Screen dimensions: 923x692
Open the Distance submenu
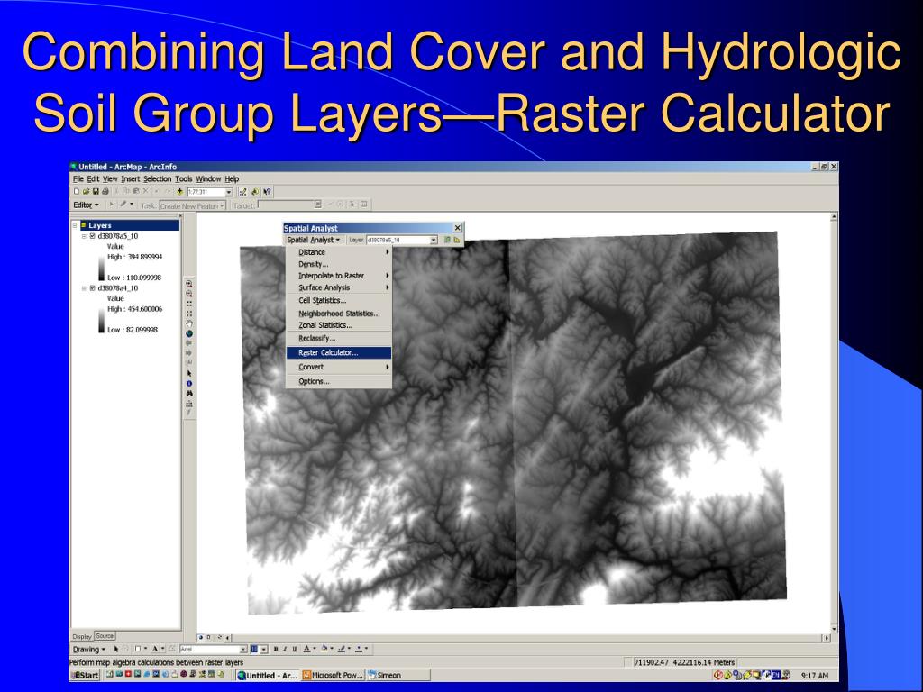[339, 252]
